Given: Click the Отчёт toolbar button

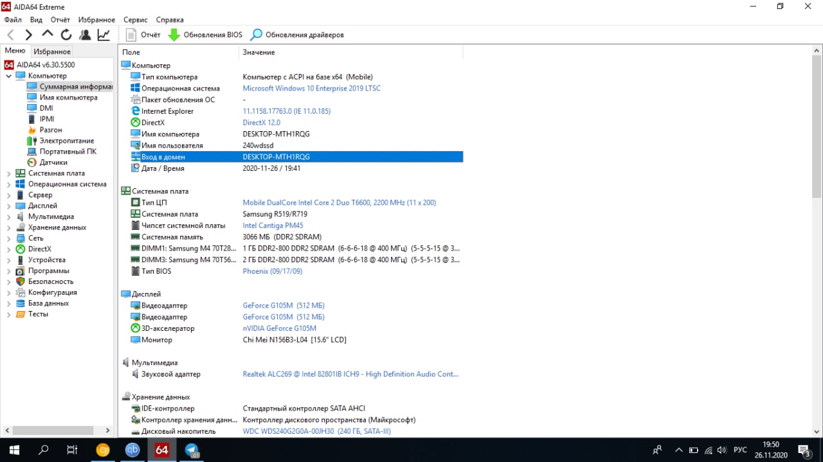Looking at the screenshot, I should click(143, 35).
